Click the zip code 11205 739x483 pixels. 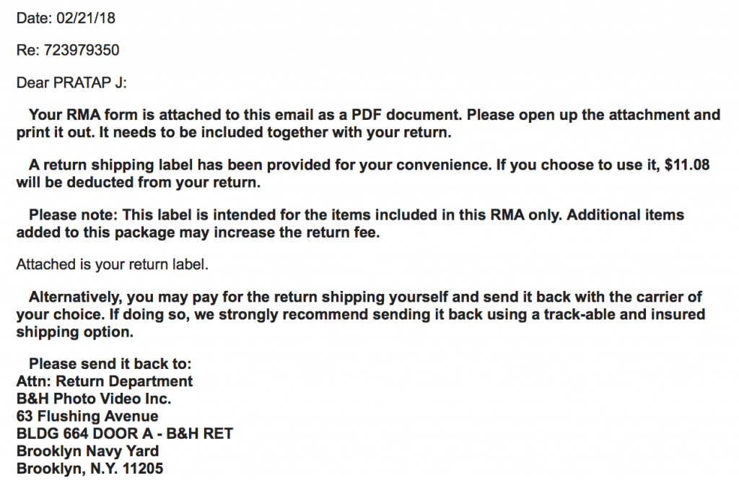point(143,469)
